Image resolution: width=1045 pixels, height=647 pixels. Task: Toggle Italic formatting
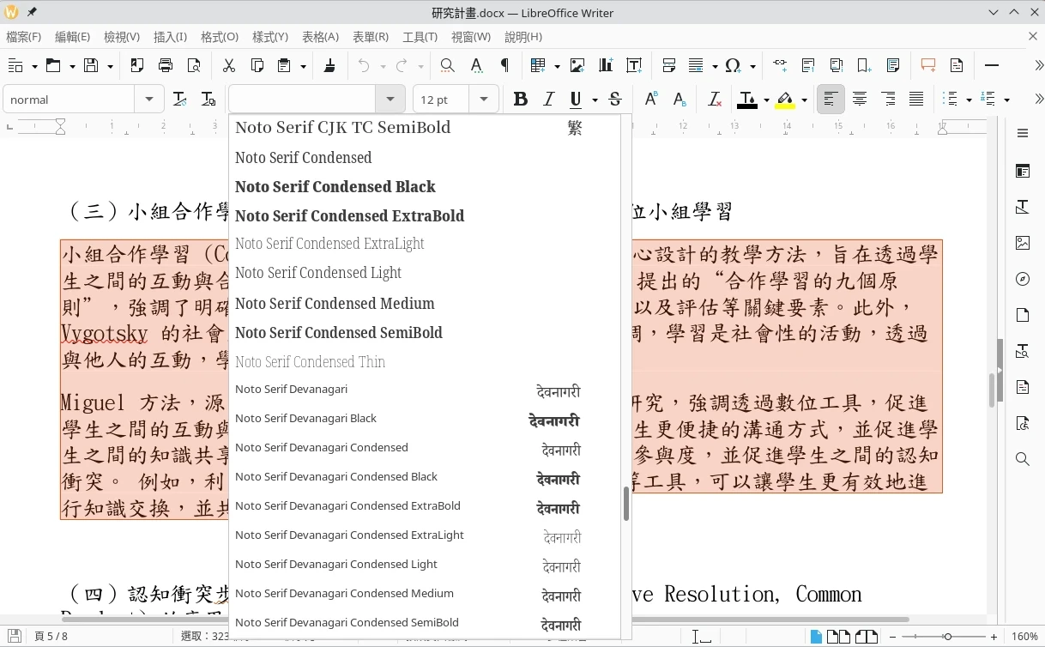coord(549,100)
